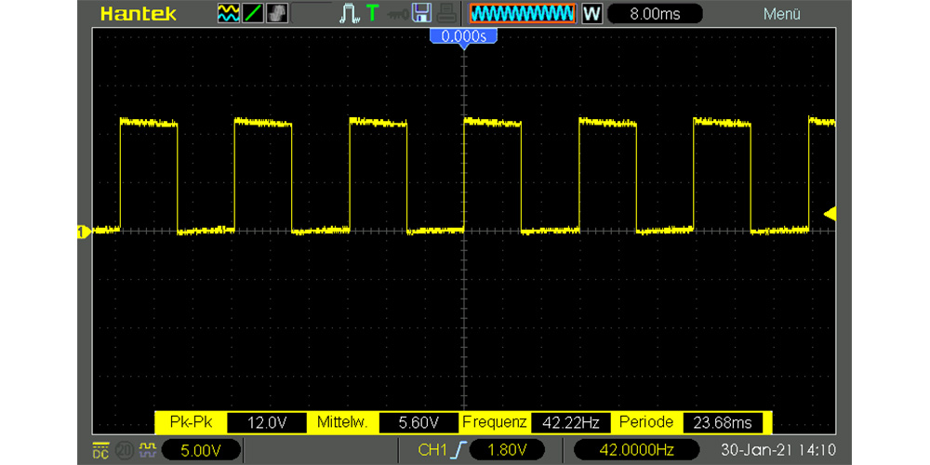
Task: Click the yellow trigger level arrow
Action: pyautogui.click(x=830, y=214)
